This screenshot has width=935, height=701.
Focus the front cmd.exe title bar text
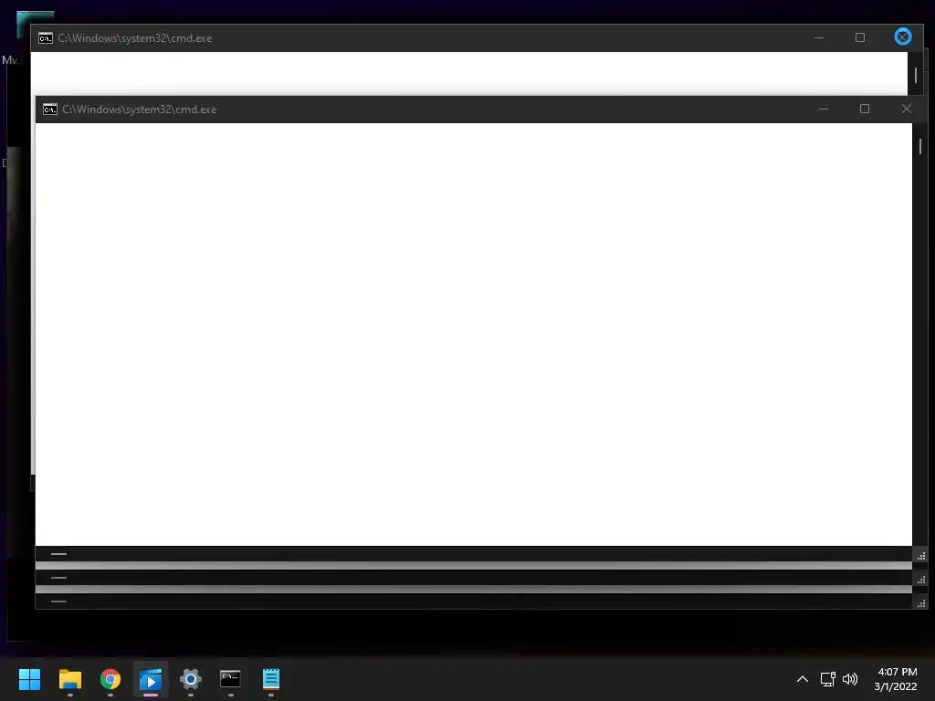click(x=140, y=110)
